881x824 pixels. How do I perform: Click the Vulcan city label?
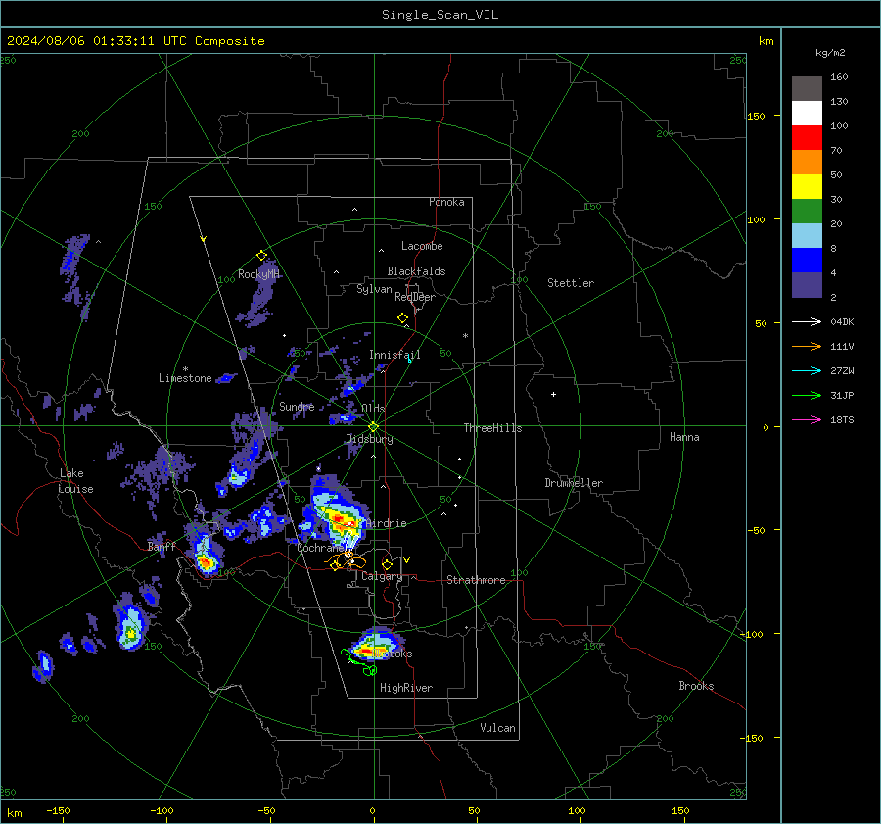(497, 728)
